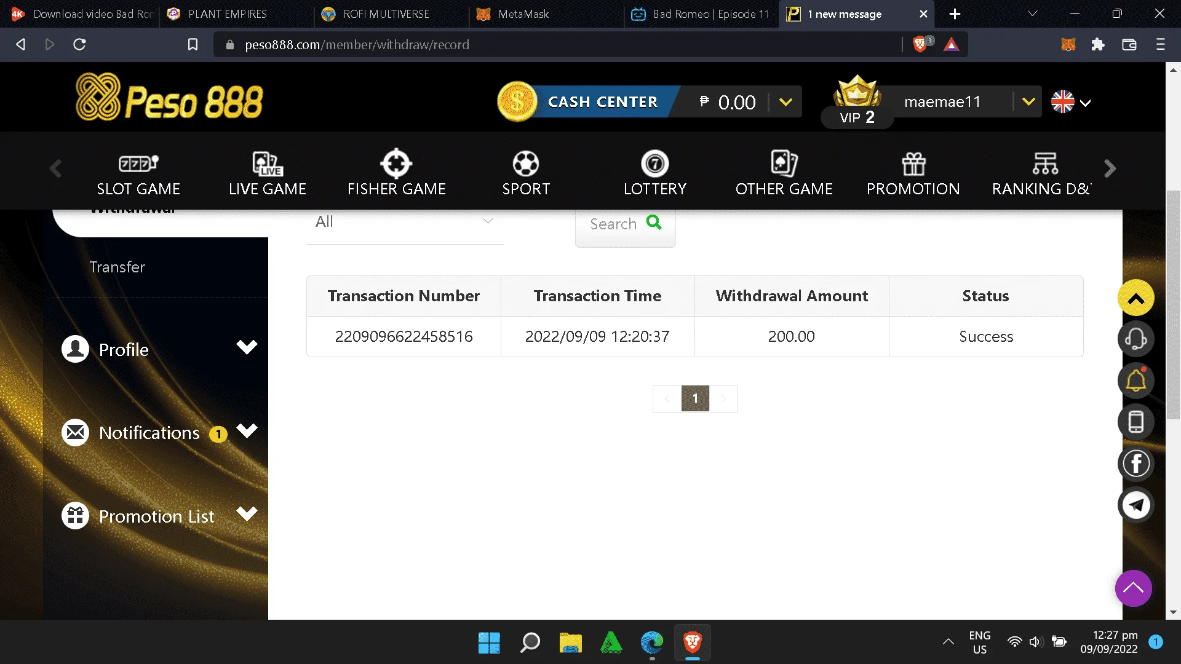Click the Peso 888 logo

(x=169, y=97)
